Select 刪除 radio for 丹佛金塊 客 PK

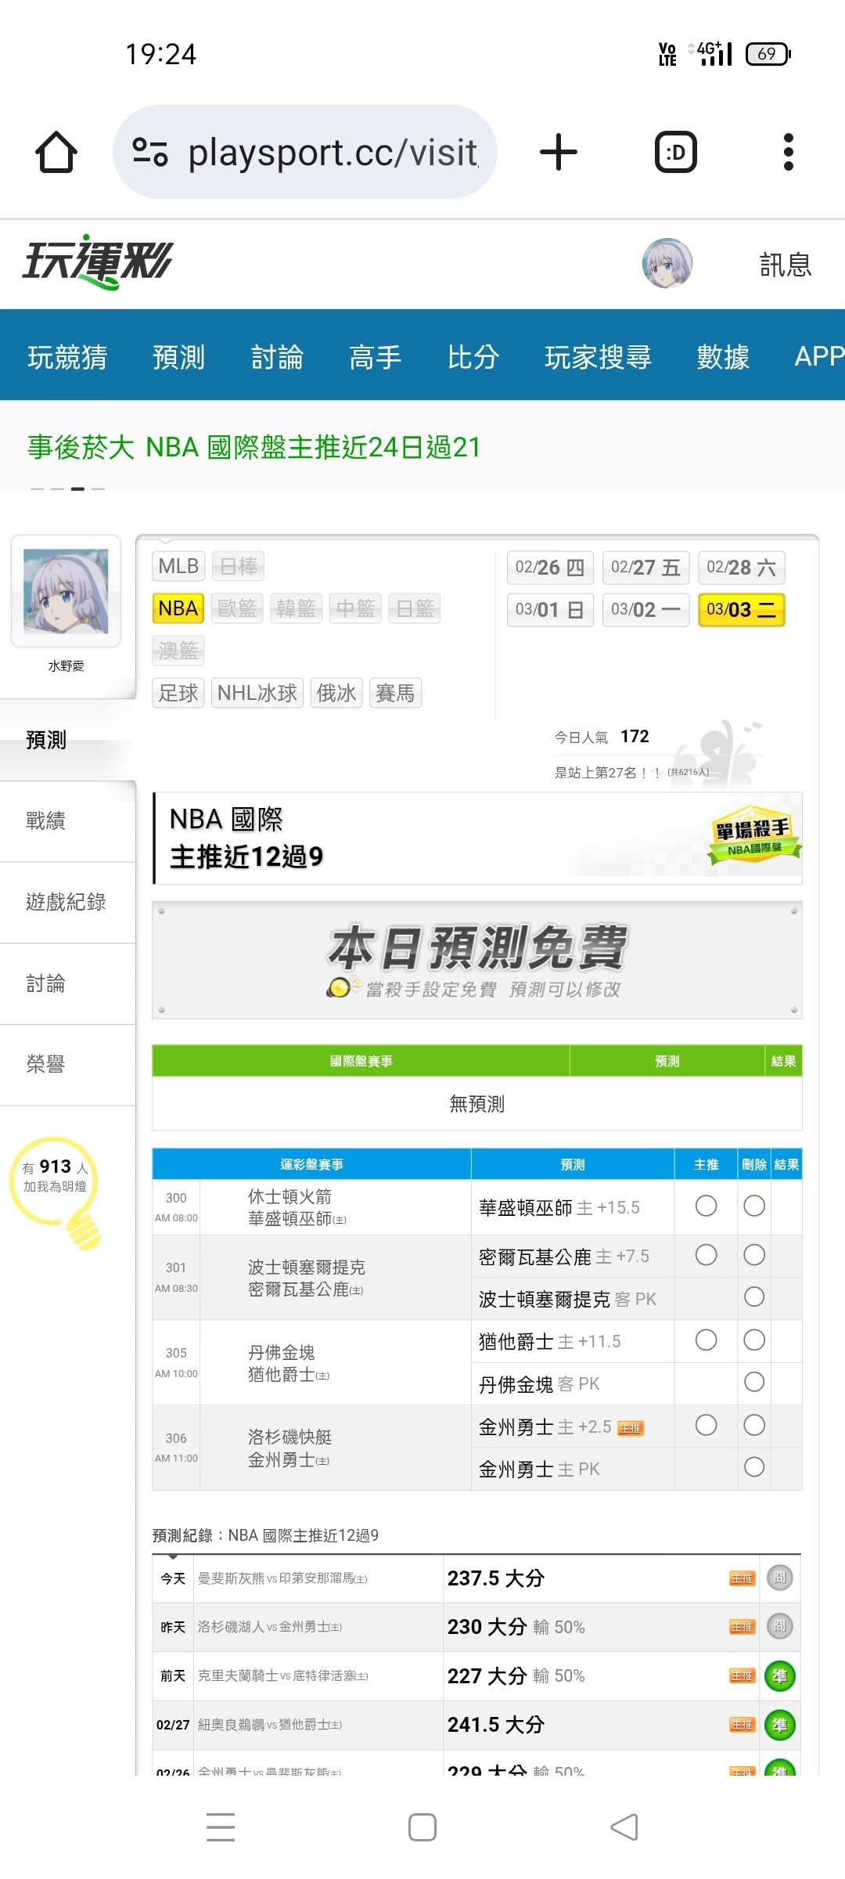click(754, 1383)
